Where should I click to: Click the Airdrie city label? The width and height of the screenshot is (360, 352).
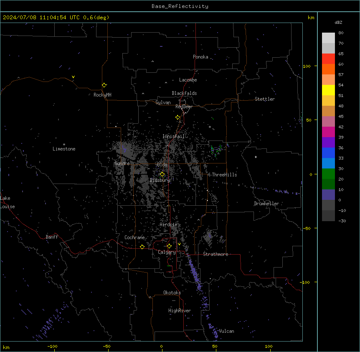168,224
